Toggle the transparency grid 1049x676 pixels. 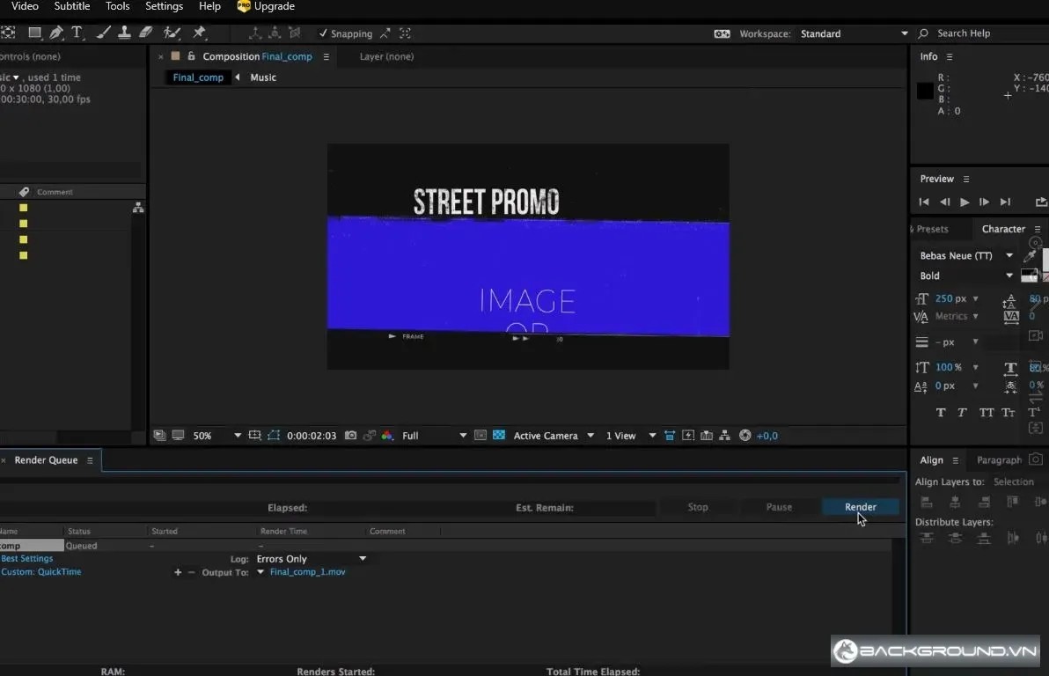pos(498,435)
